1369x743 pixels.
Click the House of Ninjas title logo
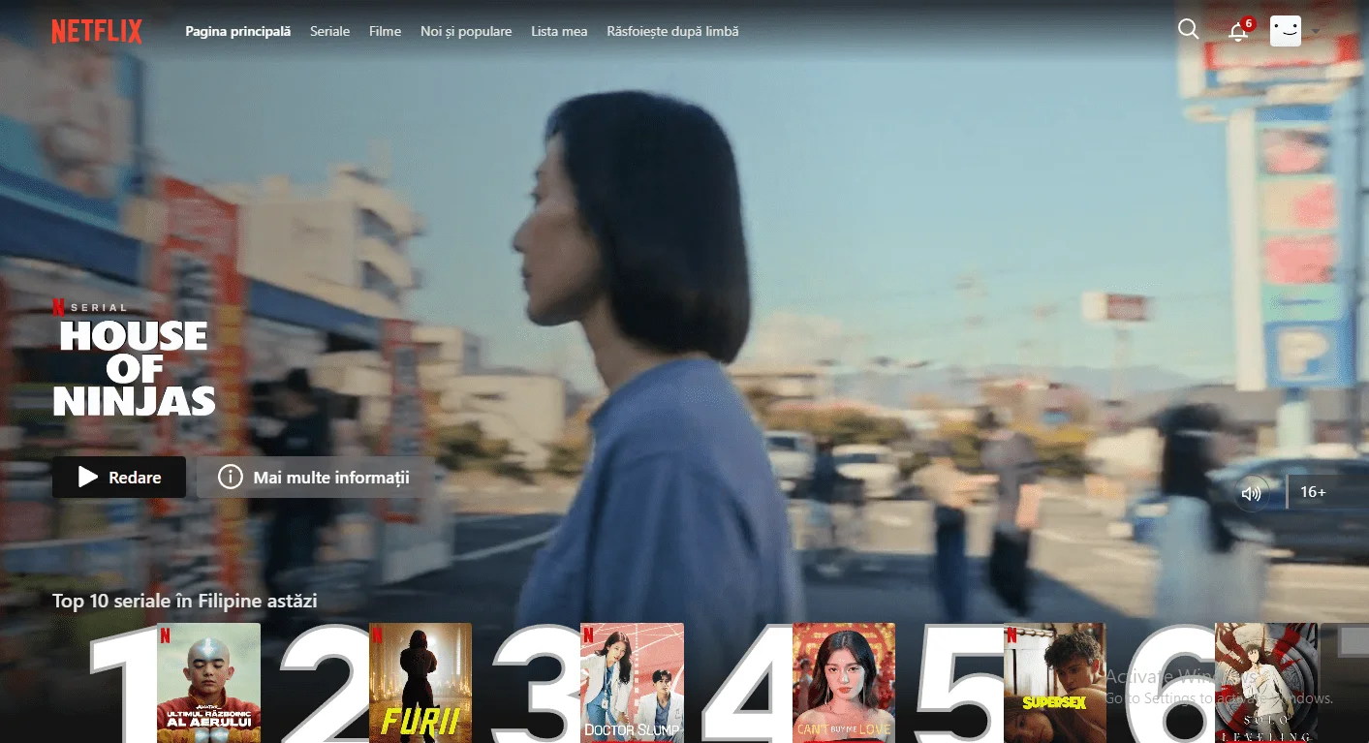pyautogui.click(x=133, y=368)
